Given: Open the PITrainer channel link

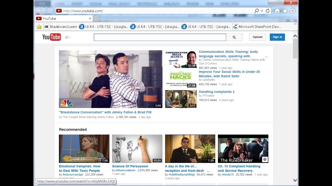Looking at the screenshot, I should [x=209, y=96].
